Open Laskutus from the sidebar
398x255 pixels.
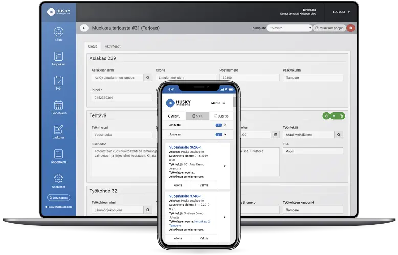coord(58,131)
